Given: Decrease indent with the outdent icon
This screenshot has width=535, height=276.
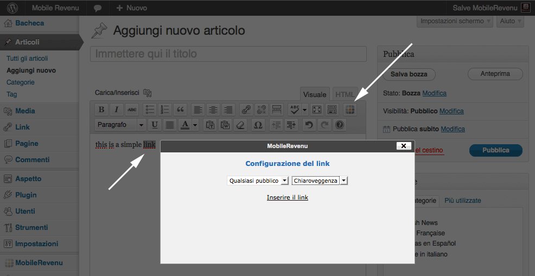Looking at the screenshot, I should 276,125.
